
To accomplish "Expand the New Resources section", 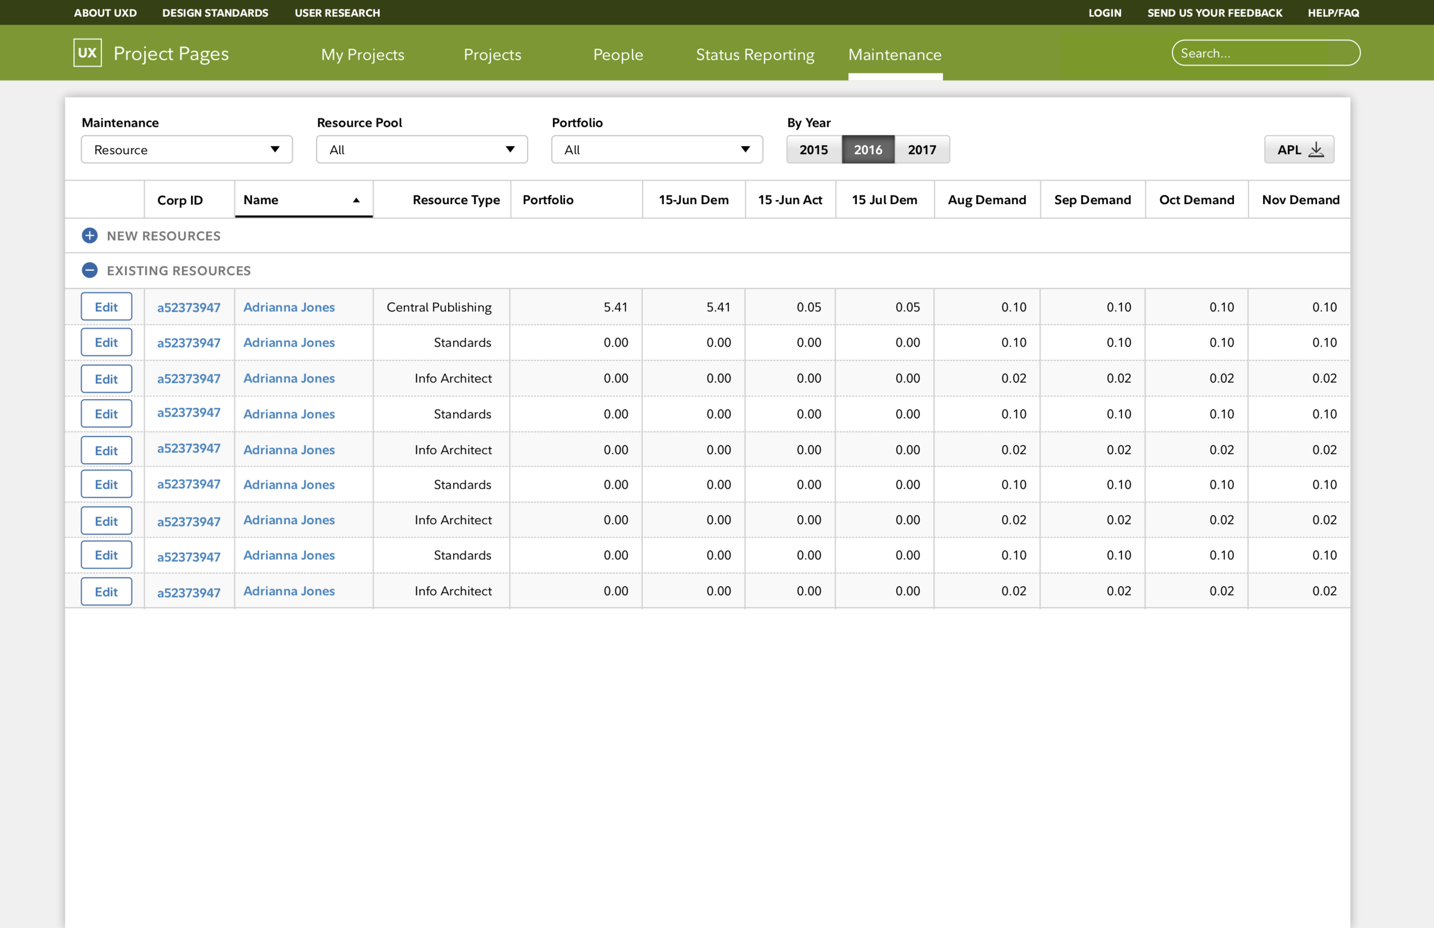I will pyautogui.click(x=90, y=236).
